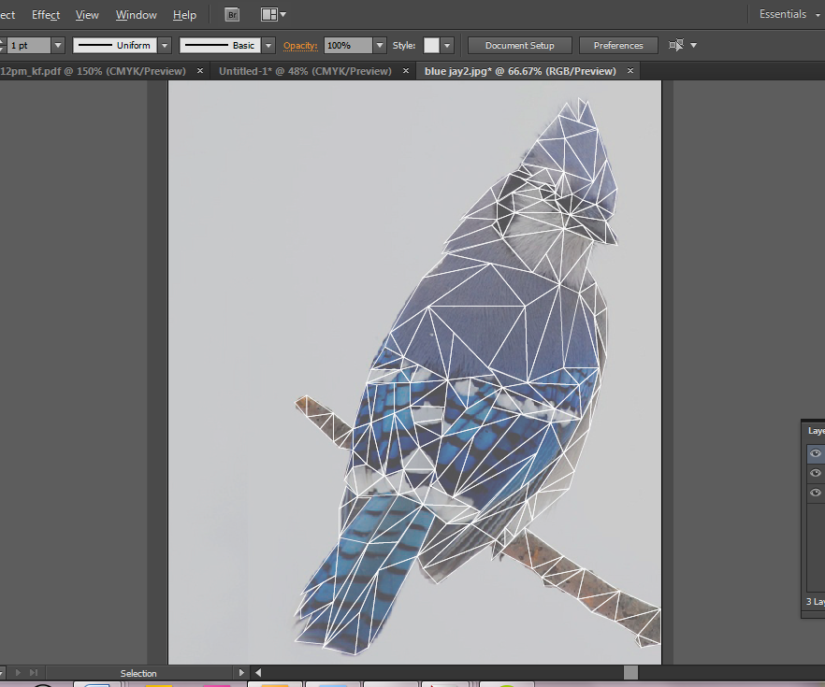Click the Style swatch box

tap(431, 45)
